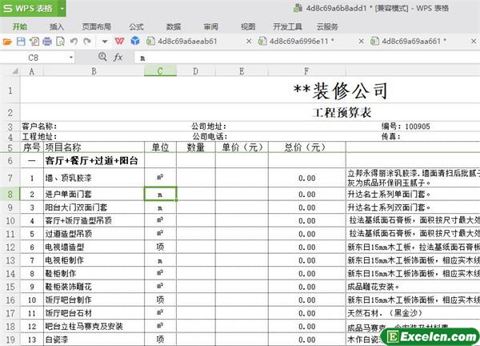Click the 客厅+餐厅+过道+阳台 section cell
Screen dimensions: 480x346
pos(94,161)
